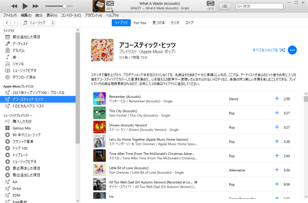Screen dimensions: 308x203
Task: Go forward with the right arrow button
Action: coord(14,23)
